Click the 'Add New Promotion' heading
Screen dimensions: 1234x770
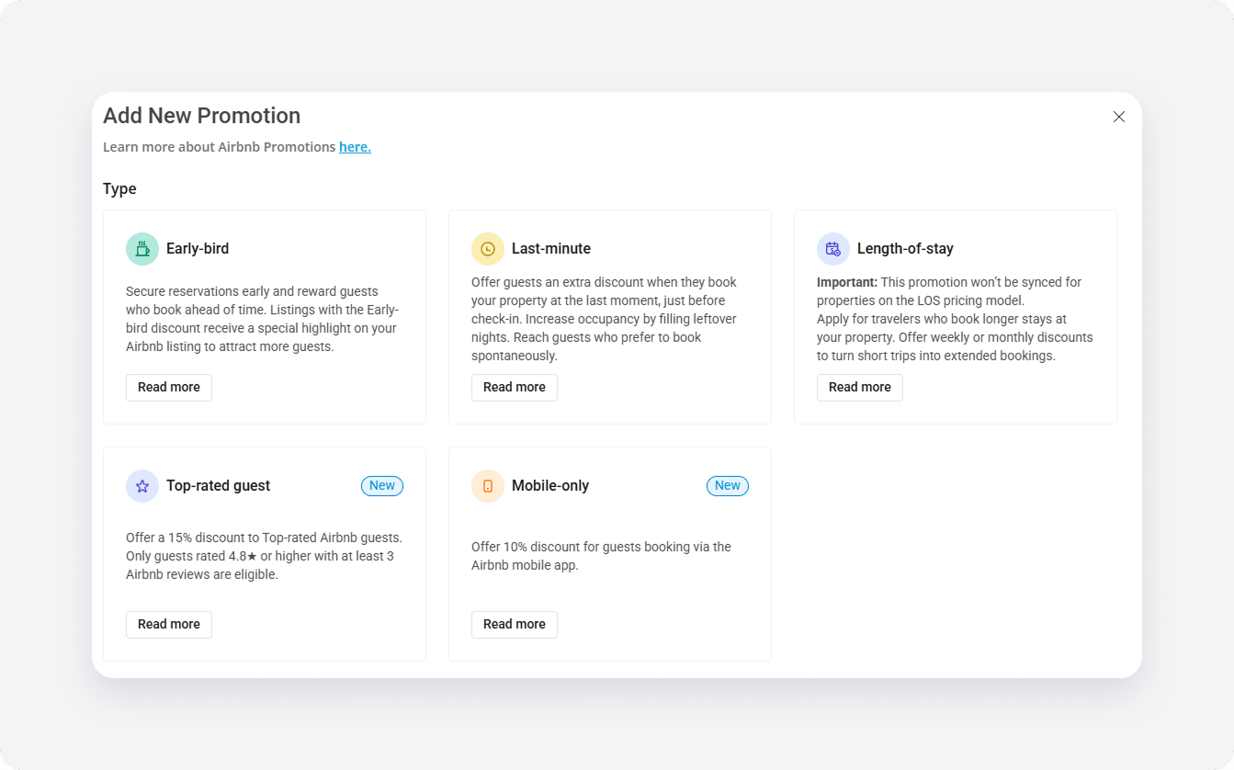click(x=202, y=116)
